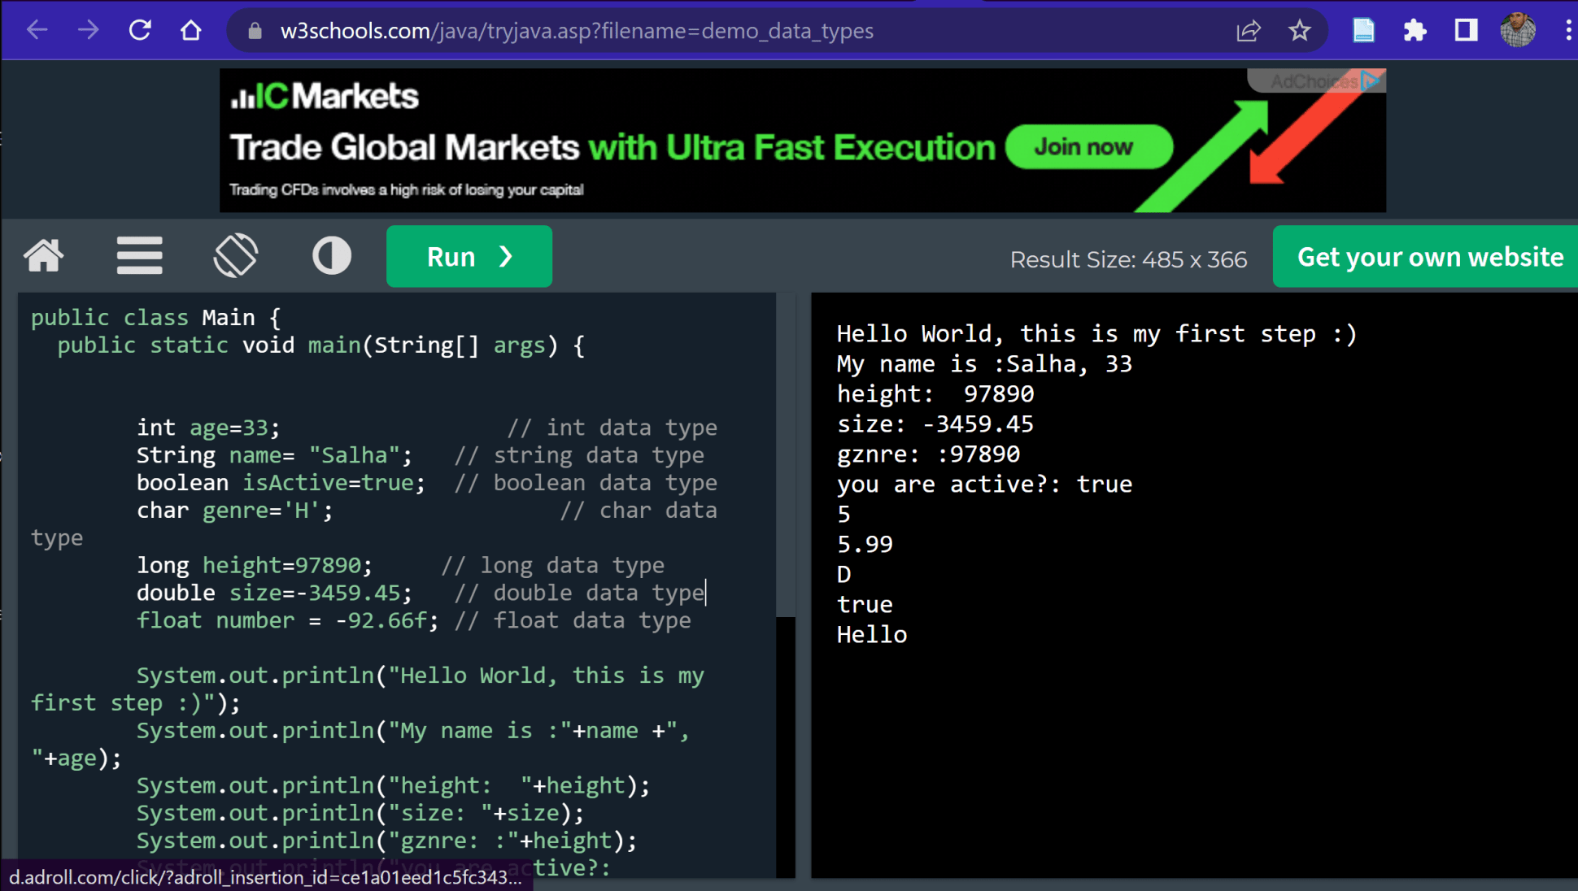Bookmark this page with the star toggle
Viewport: 1578px width, 891px height.
pyautogui.click(x=1300, y=30)
